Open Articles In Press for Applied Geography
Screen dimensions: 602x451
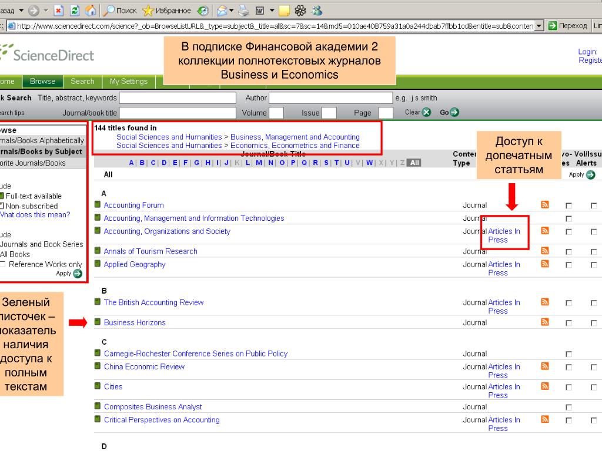(504, 268)
